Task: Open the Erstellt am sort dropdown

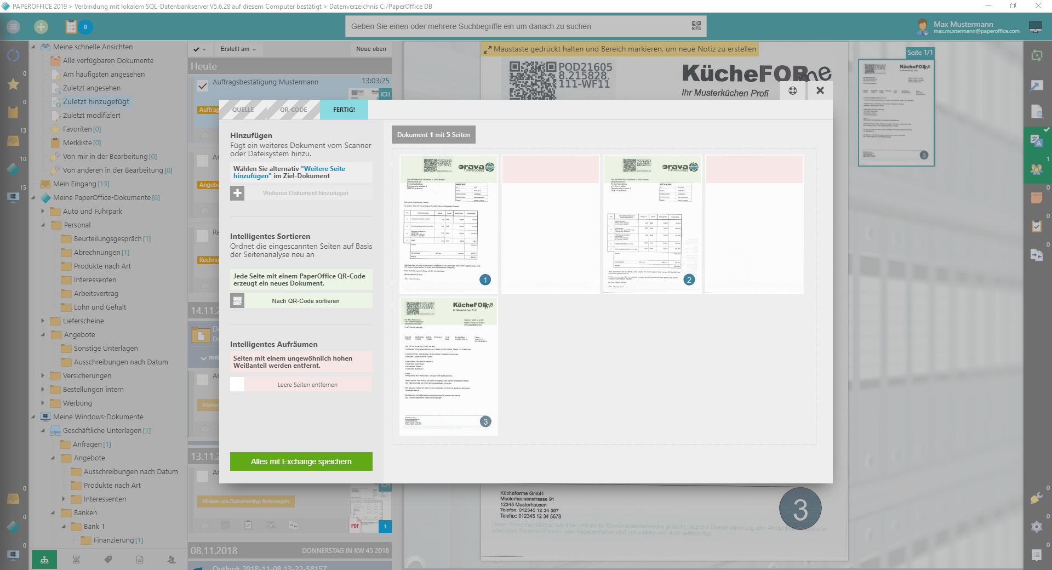Action: pos(238,49)
